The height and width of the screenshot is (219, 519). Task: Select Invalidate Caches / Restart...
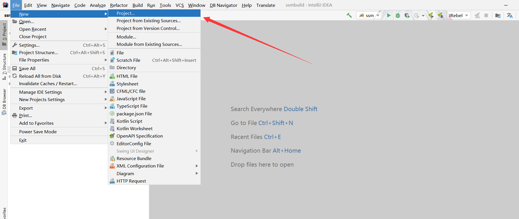pyautogui.click(x=59, y=83)
